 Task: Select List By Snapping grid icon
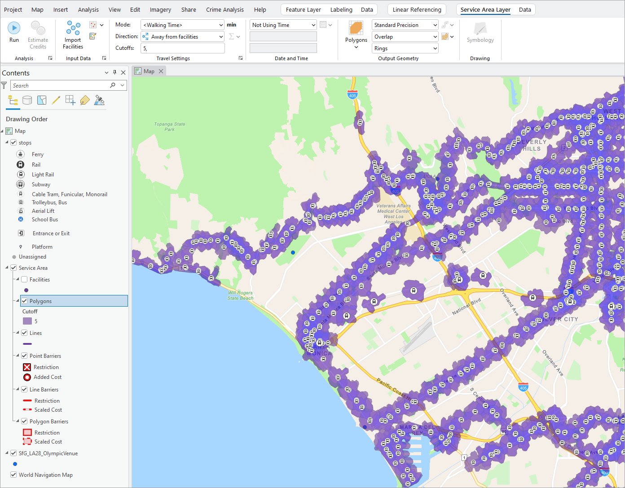[70, 100]
